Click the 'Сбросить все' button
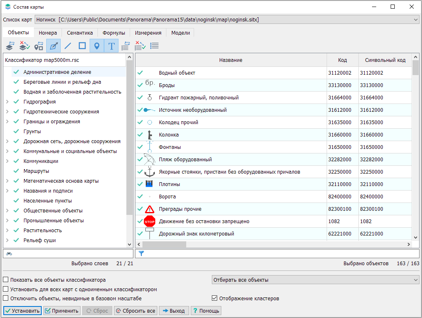 [135, 311]
